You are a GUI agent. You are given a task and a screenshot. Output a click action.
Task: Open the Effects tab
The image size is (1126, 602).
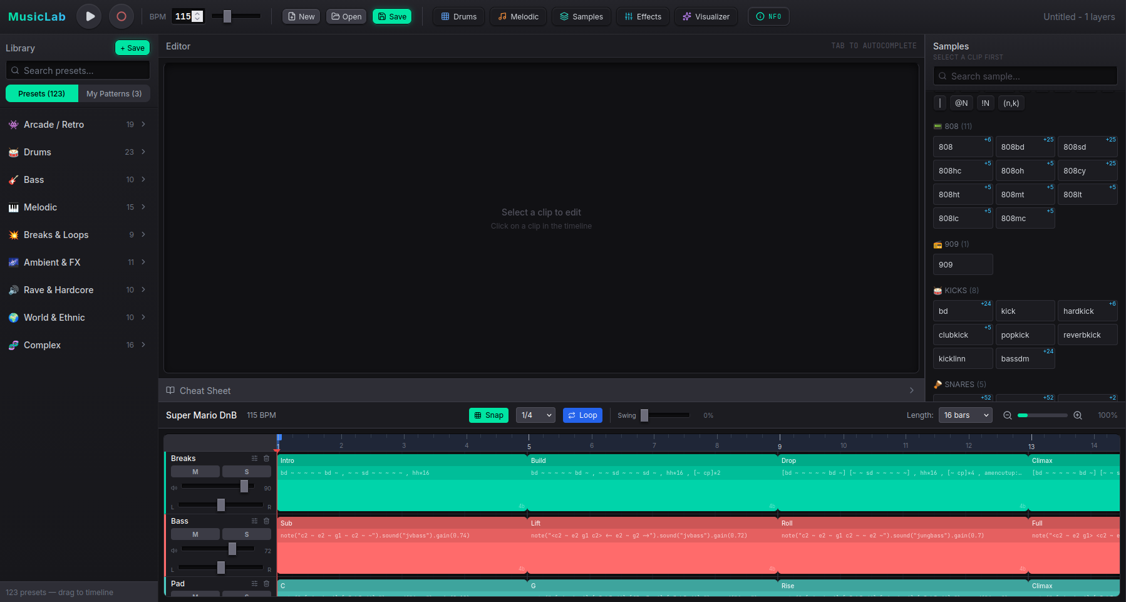click(643, 16)
